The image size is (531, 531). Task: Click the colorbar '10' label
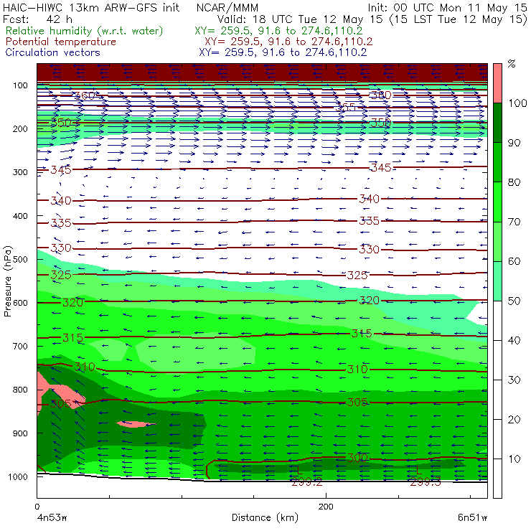click(x=514, y=459)
